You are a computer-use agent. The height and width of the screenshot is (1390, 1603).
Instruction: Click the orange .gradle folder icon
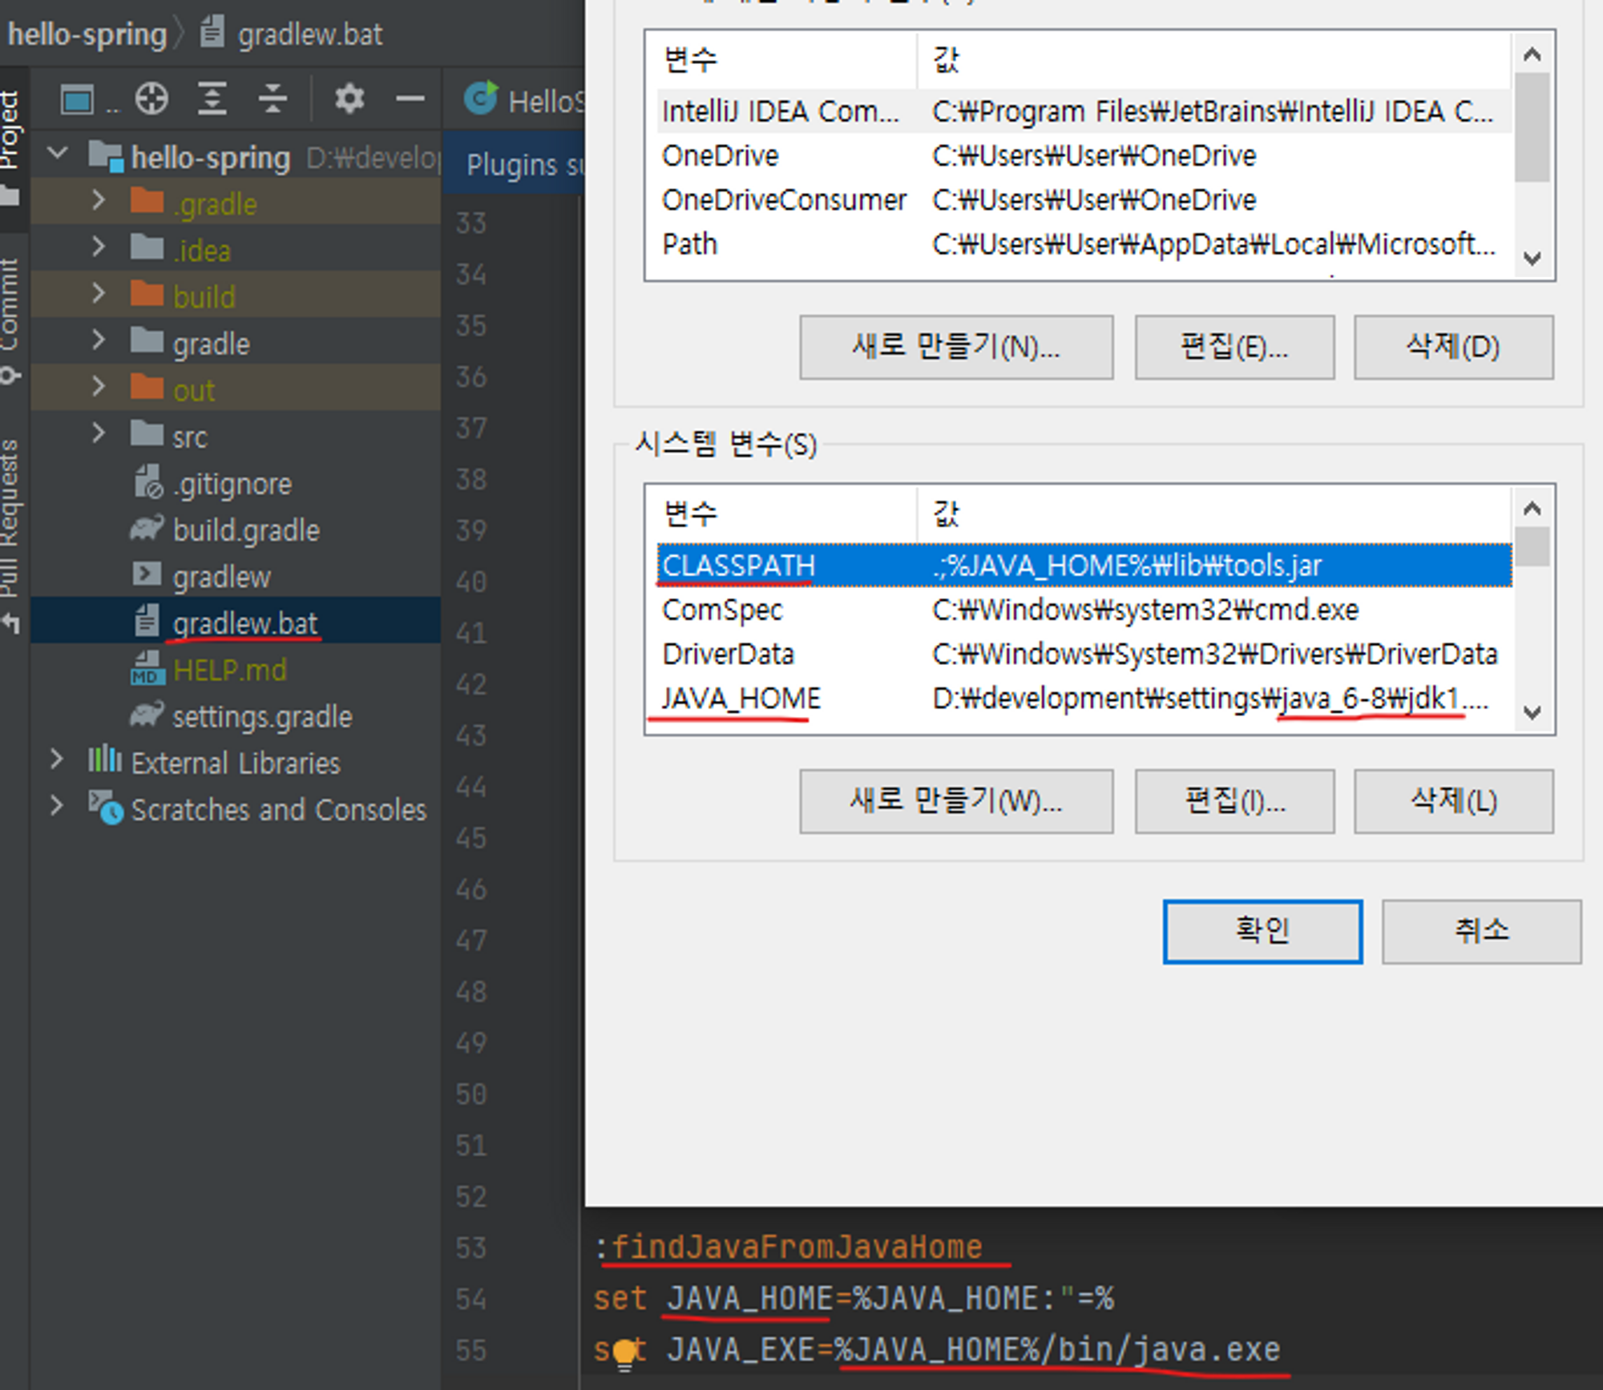click(147, 200)
